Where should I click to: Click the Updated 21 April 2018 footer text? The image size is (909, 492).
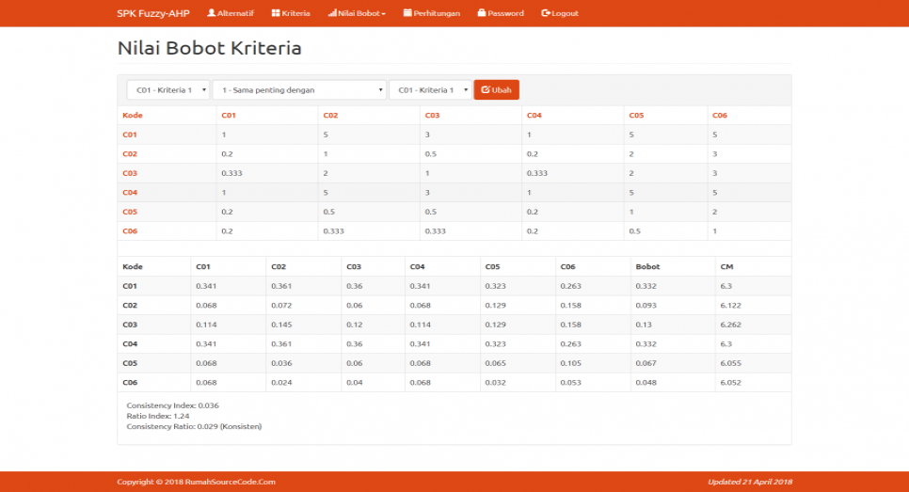click(x=750, y=482)
